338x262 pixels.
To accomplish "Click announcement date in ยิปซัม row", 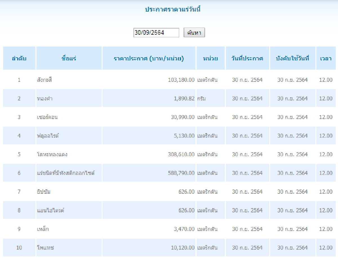I will coord(247,191).
